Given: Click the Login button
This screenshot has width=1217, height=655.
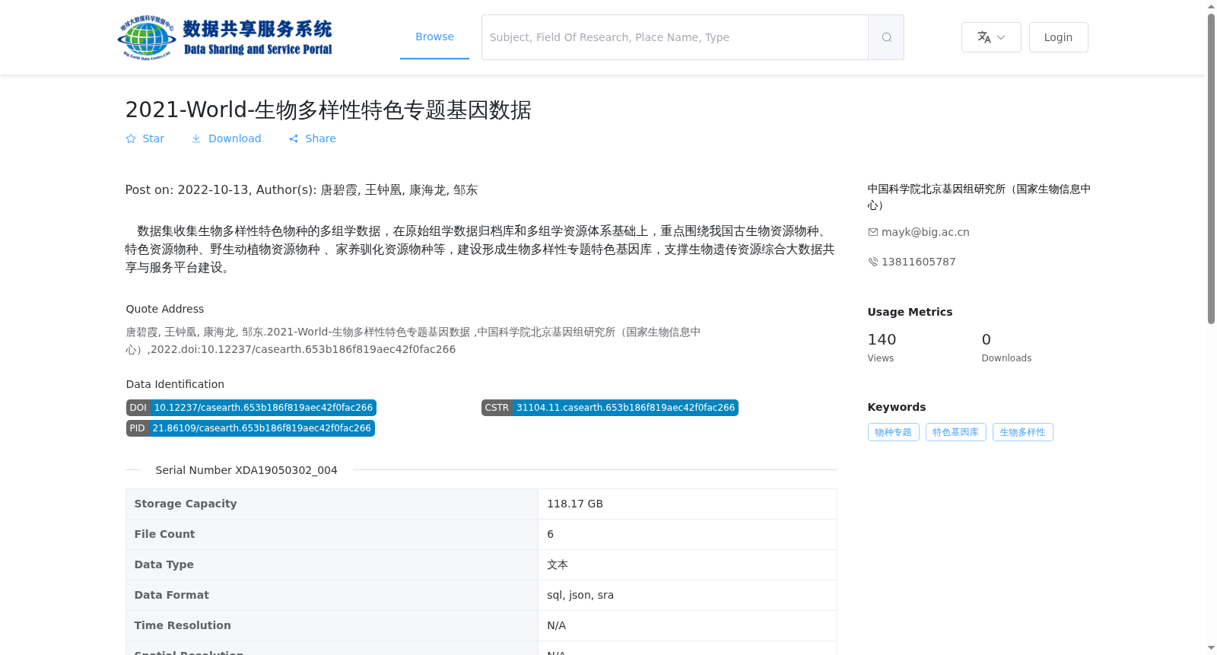Looking at the screenshot, I should 1058,37.
